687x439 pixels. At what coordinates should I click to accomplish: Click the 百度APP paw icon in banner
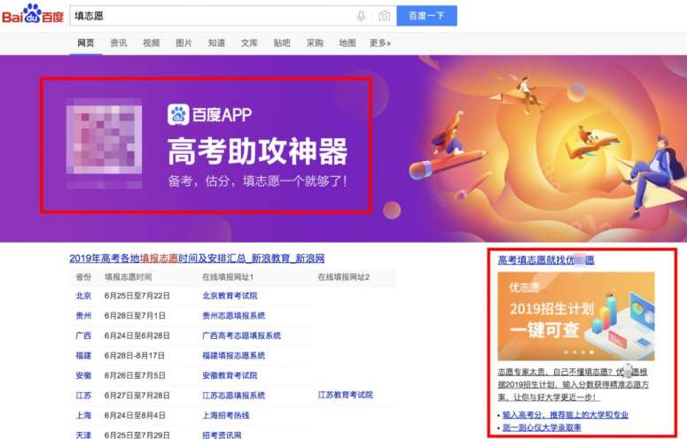[178, 114]
